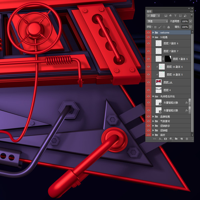The width and height of the screenshot is (200, 200).
Task: Hide the 品牌钜惠 group
Action: (x=148, y=116)
